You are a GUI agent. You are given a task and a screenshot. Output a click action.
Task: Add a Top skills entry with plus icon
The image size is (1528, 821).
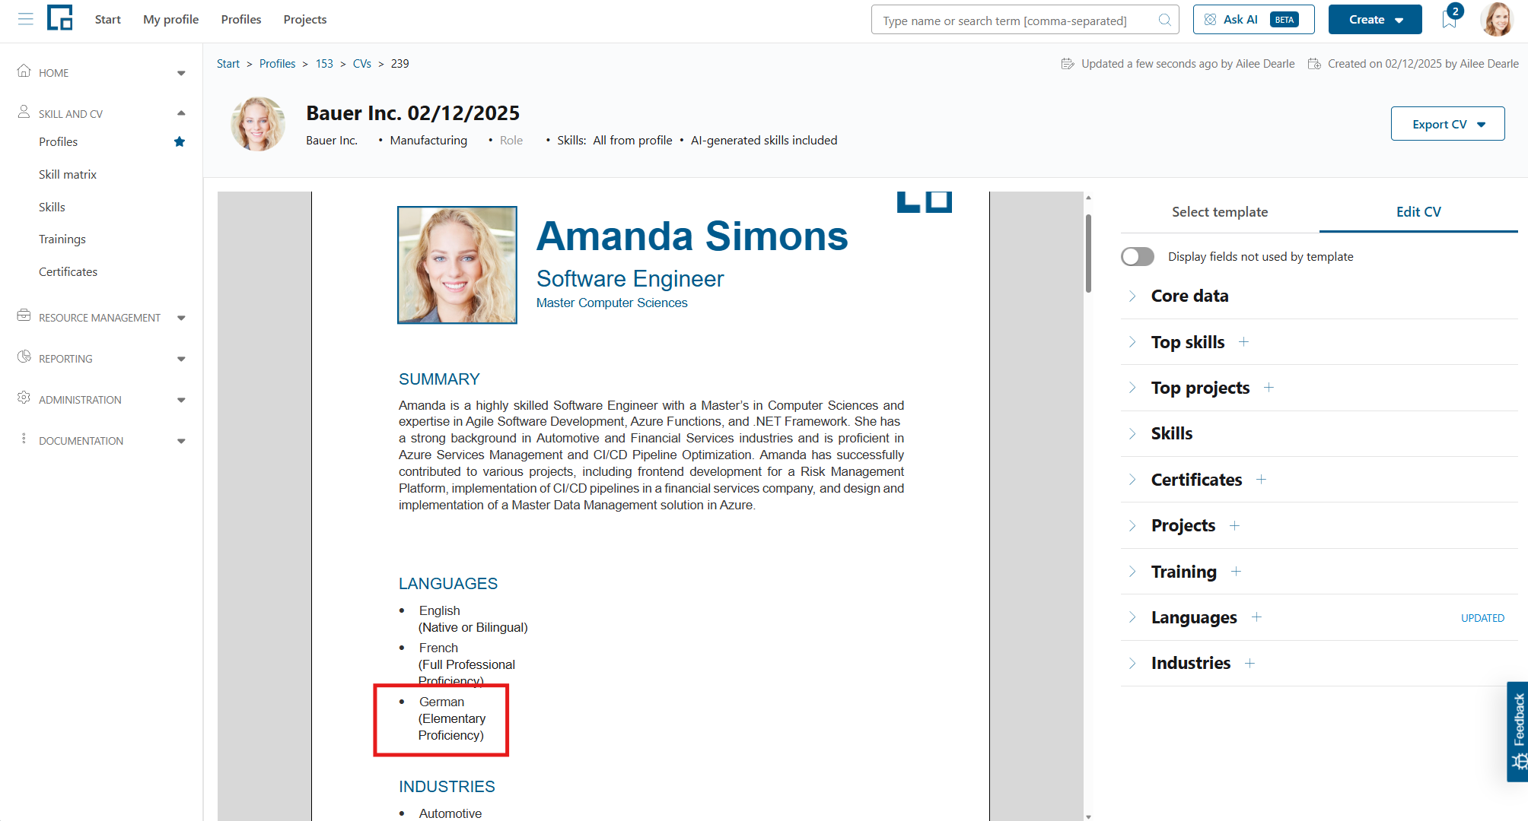tap(1243, 342)
